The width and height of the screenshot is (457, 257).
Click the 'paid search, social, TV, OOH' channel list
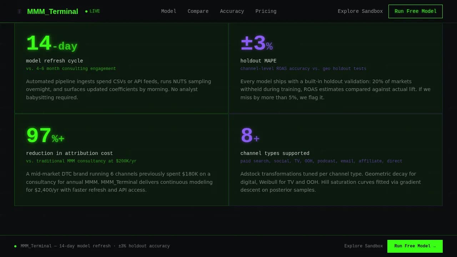[x=321, y=161]
